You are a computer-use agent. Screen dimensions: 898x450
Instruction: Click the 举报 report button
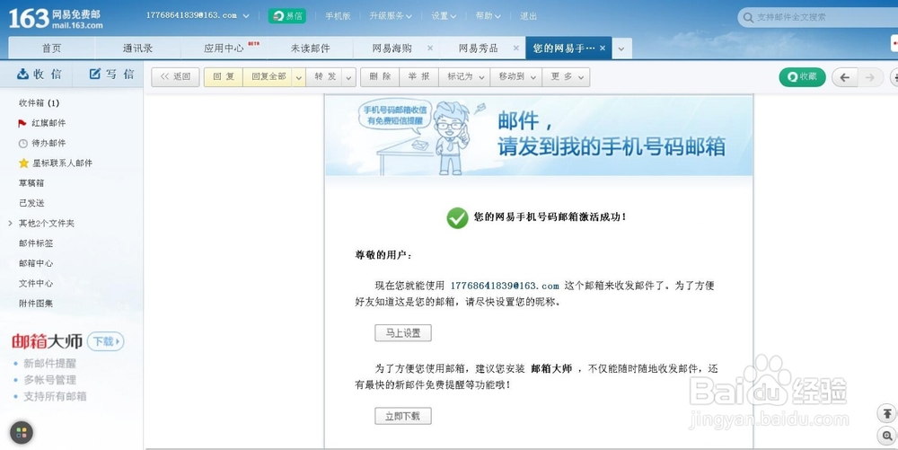pos(418,77)
